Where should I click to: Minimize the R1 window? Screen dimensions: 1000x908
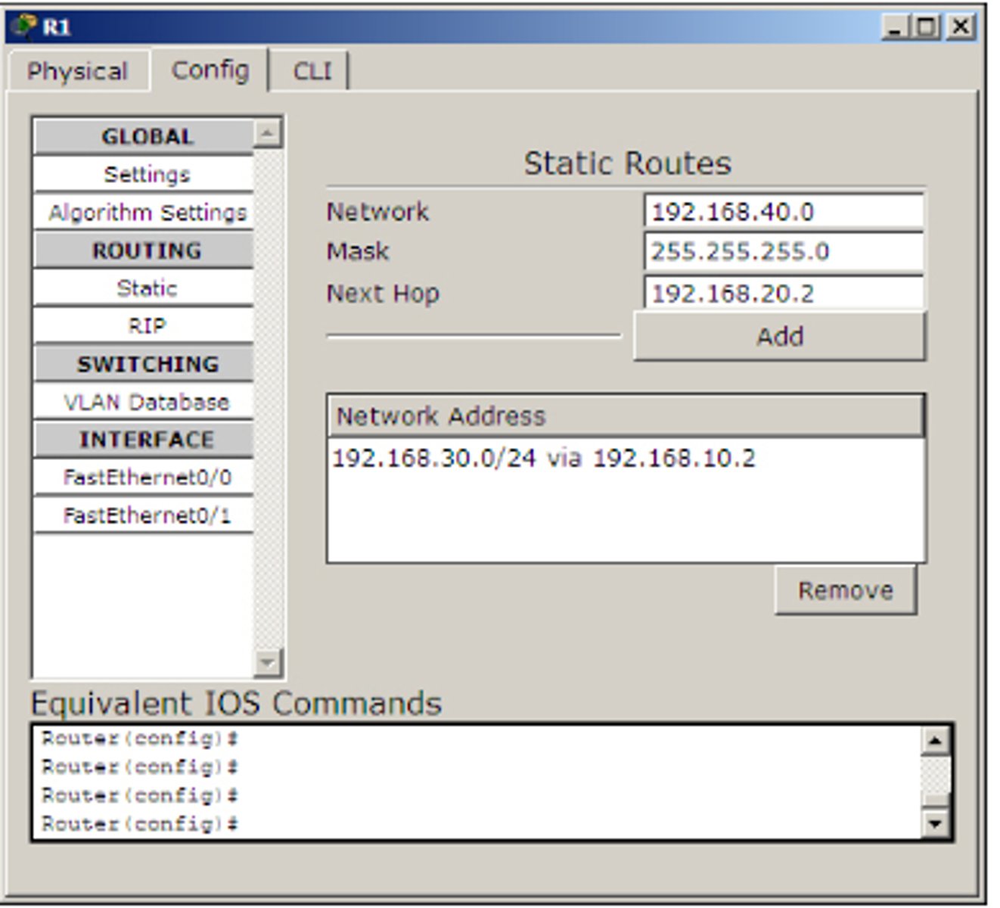tap(895, 27)
